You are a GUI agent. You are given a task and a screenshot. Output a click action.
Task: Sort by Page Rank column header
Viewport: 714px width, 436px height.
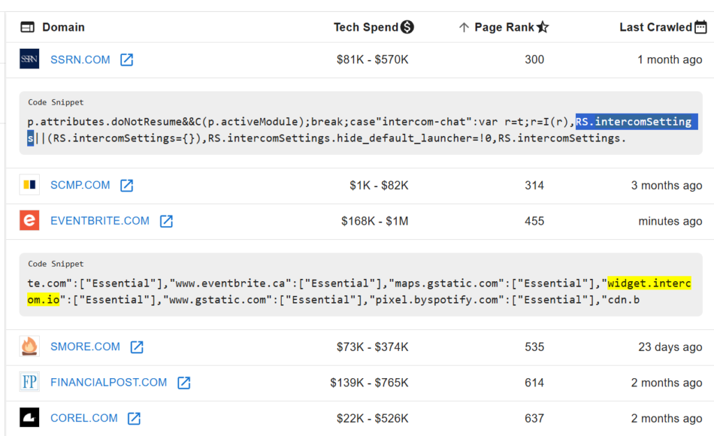[503, 27]
